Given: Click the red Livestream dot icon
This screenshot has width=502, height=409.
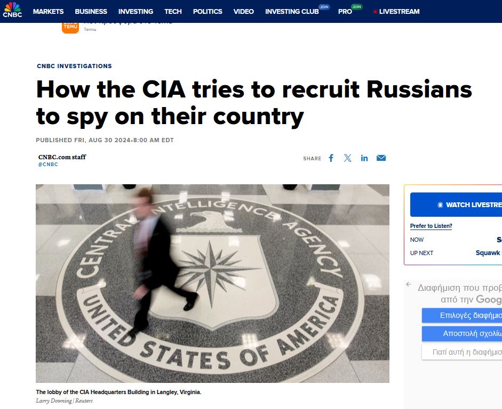Looking at the screenshot, I should pyautogui.click(x=375, y=12).
